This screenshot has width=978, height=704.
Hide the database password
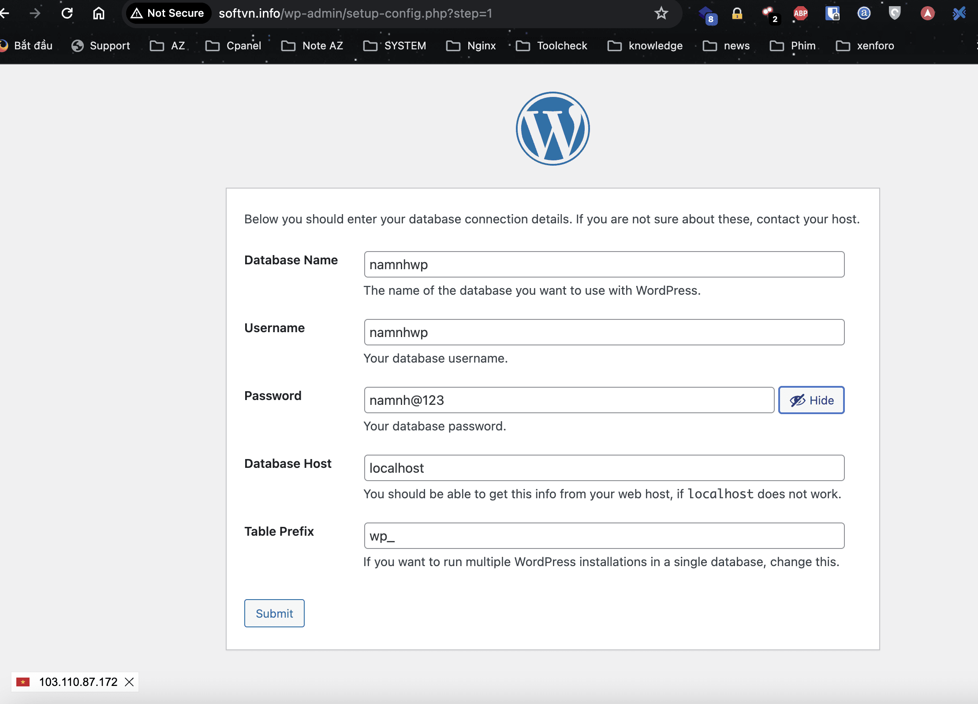(x=811, y=400)
